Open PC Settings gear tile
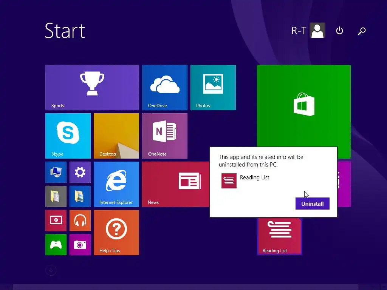The height and width of the screenshot is (290, 387). [x=80, y=172]
